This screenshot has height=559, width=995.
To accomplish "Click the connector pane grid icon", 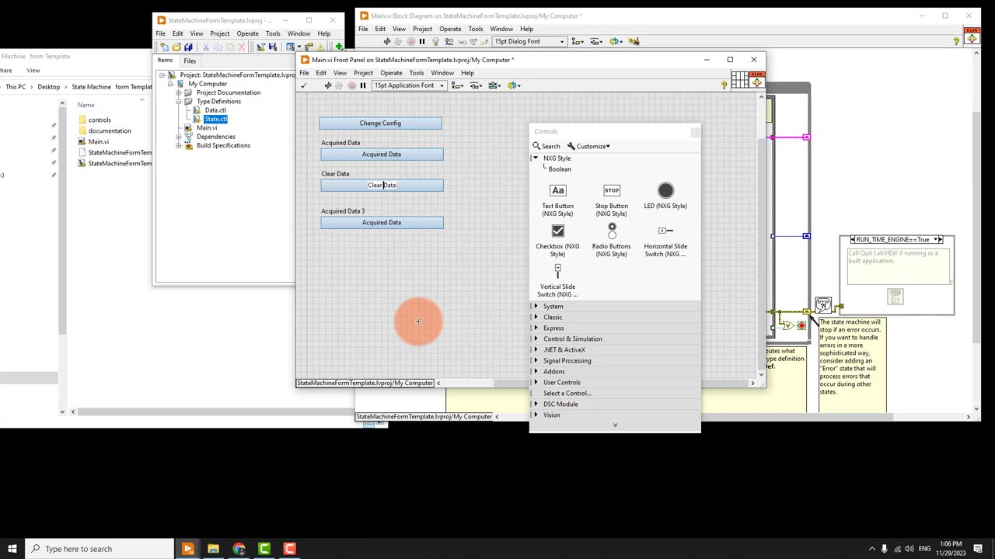I will 739,79.
